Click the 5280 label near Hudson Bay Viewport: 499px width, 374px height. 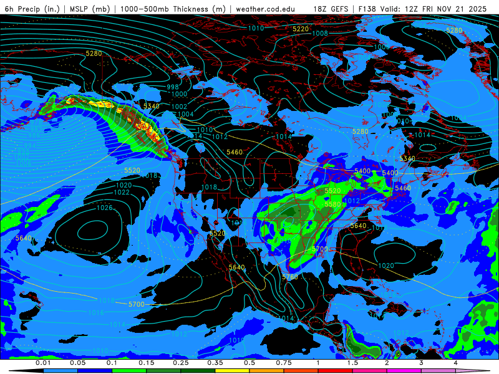361,132
